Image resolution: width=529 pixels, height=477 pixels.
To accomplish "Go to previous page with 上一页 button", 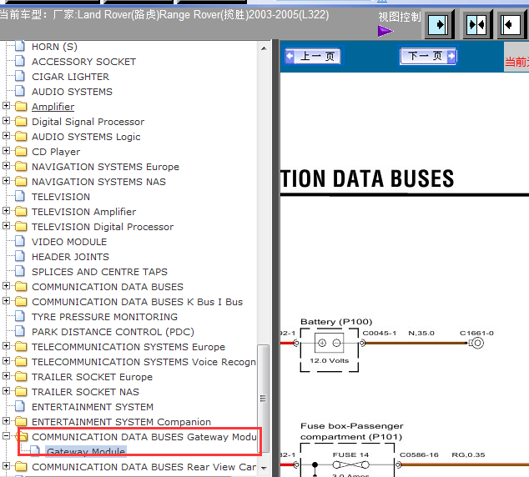I will [x=313, y=57].
